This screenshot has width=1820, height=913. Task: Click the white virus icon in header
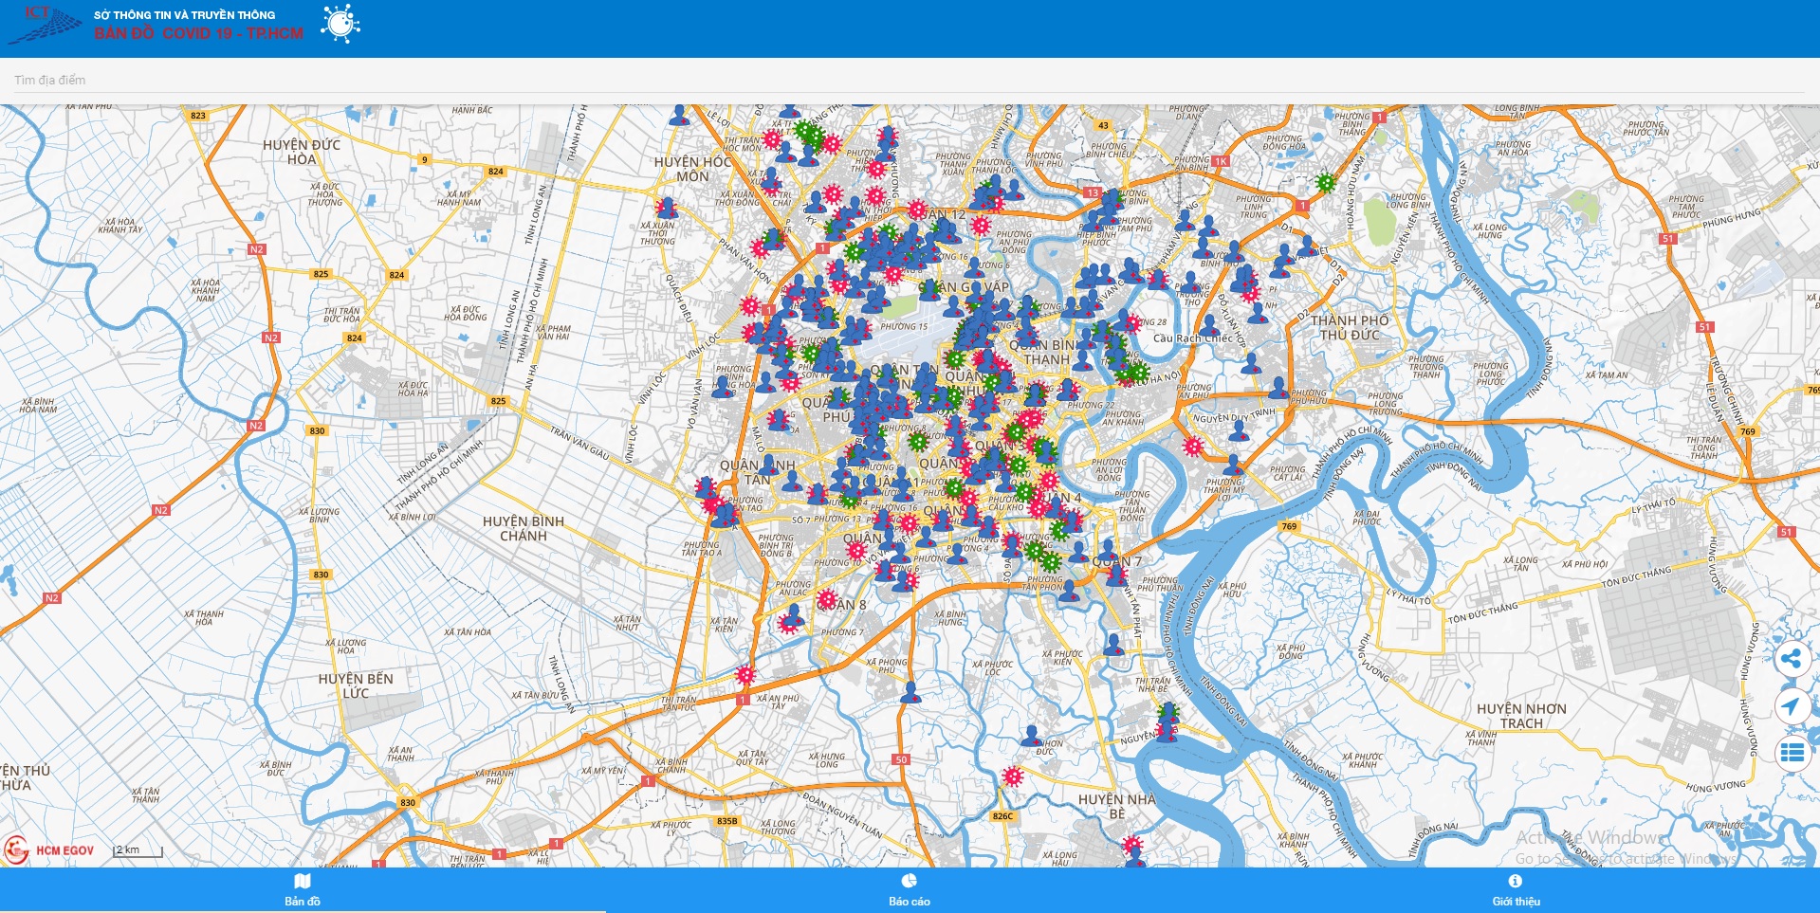click(340, 24)
